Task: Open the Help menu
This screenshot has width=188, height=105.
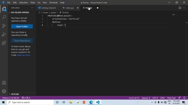Action: [62, 3]
